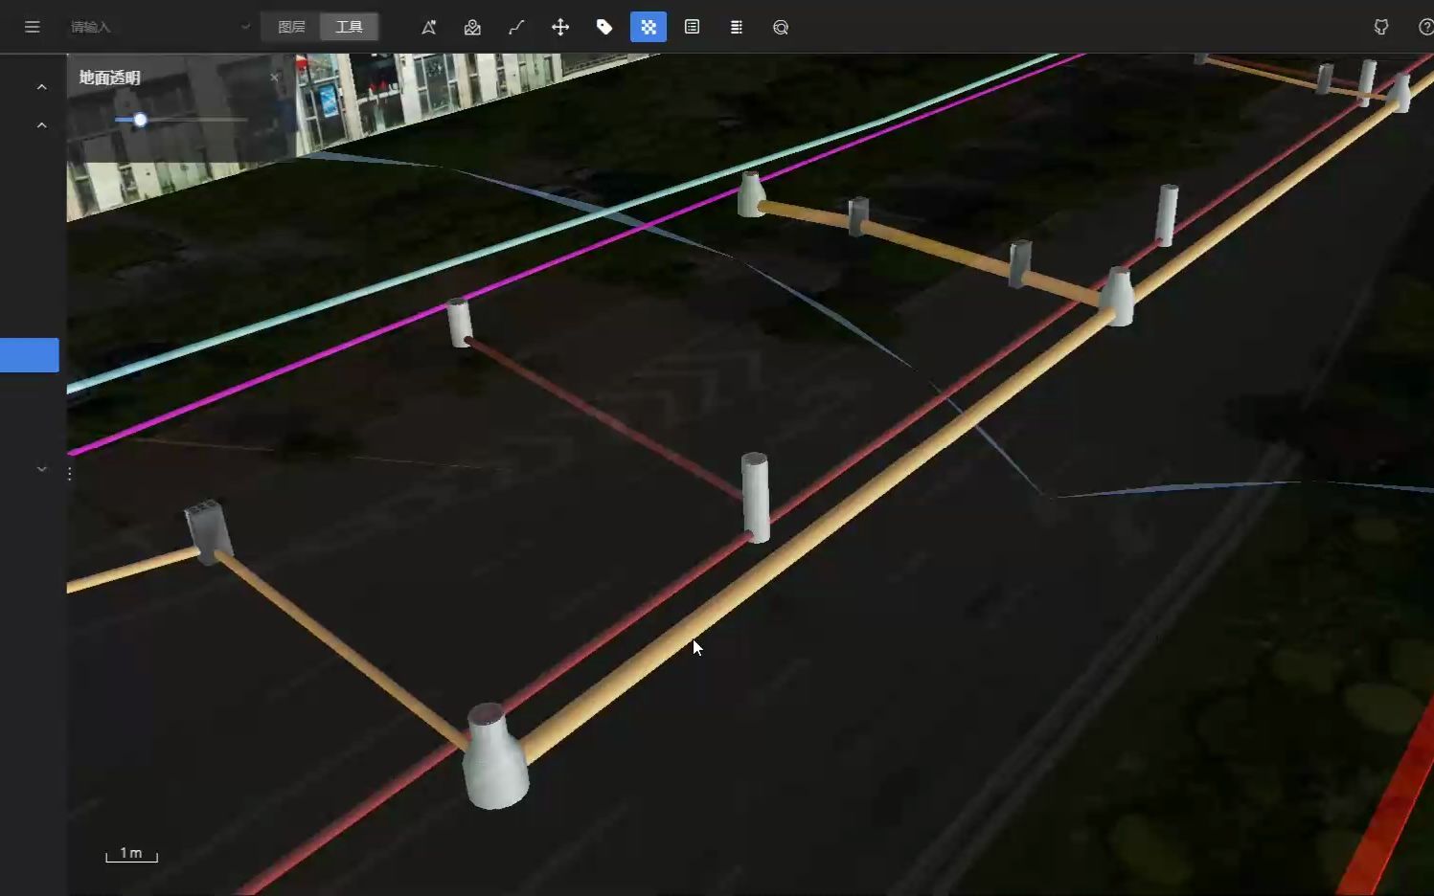Toggle the highlighted ground transparency tool
1434x896 pixels.
click(x=649, y=27)
